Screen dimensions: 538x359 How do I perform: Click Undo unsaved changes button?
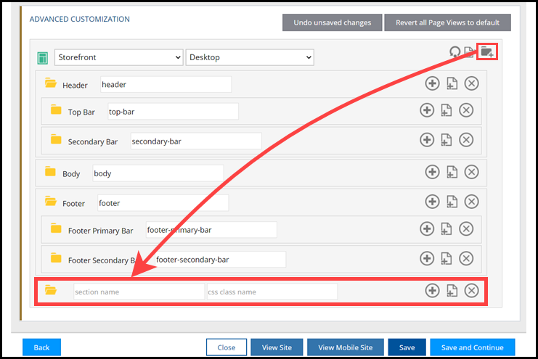point(332,22)
